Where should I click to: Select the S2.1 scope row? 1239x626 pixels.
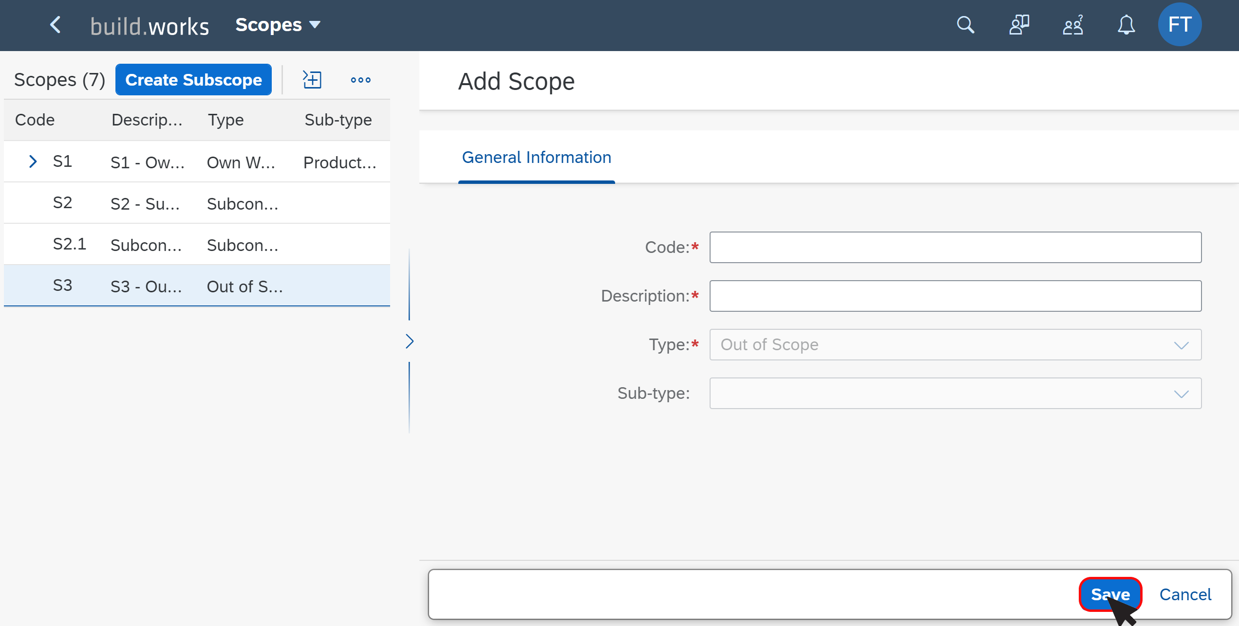pos(197,244)
